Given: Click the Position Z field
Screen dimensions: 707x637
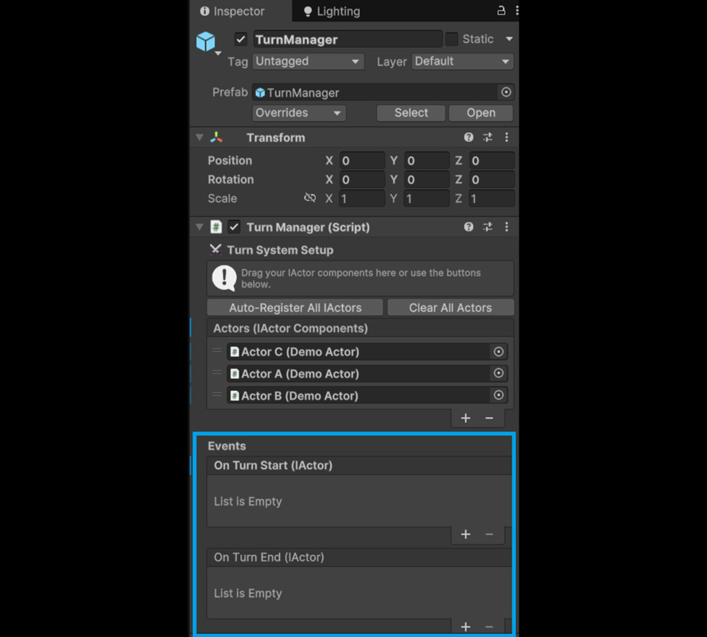Looking at the screenshot, I should (x=491, y=161).
